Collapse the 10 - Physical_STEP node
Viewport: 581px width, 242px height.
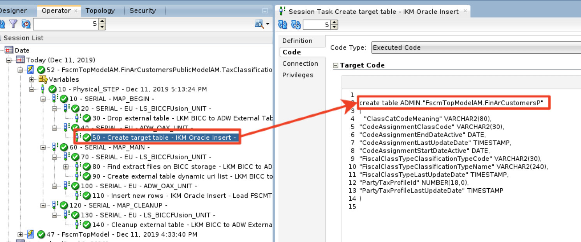coord(32,89)
